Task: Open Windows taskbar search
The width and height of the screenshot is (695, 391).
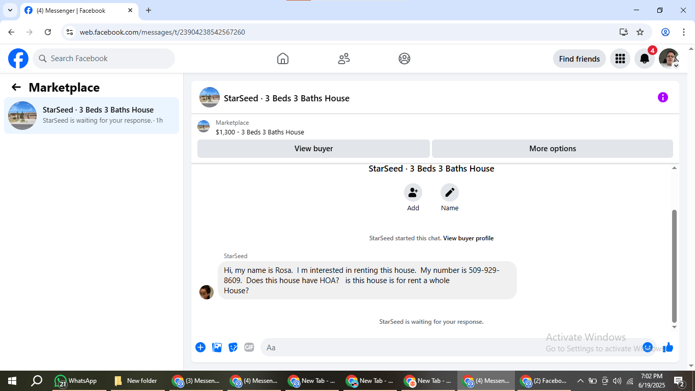Action: (x=37, y=381)
